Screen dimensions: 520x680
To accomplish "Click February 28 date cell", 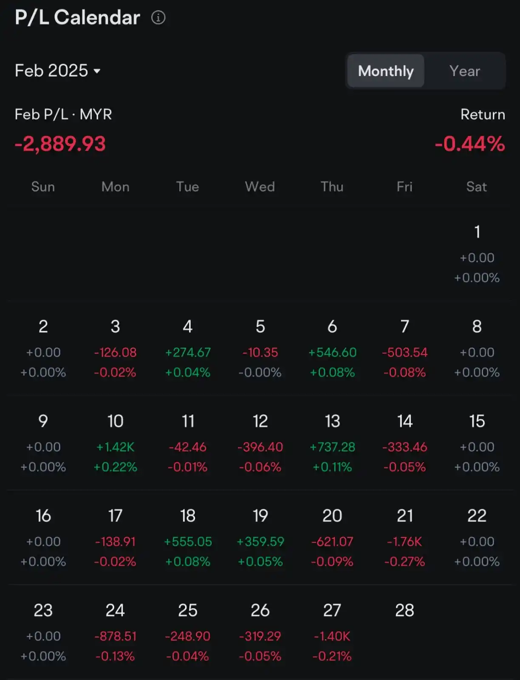I will pos(404,611).
